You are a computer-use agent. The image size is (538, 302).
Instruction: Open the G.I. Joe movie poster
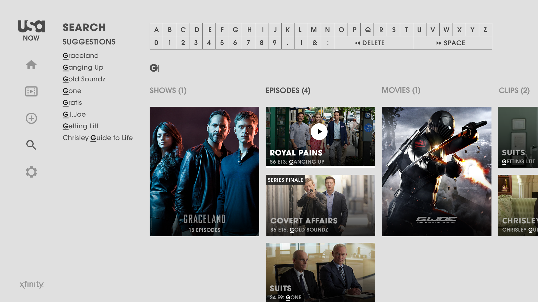click(437, 171)
